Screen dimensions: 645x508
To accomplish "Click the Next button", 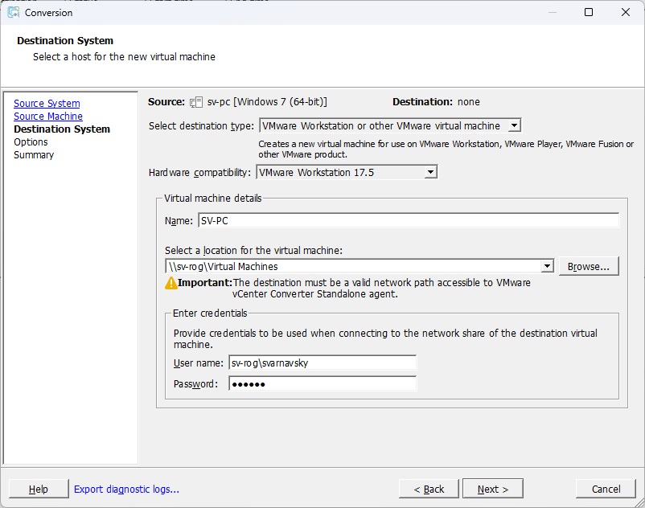I will coord(493,489).
